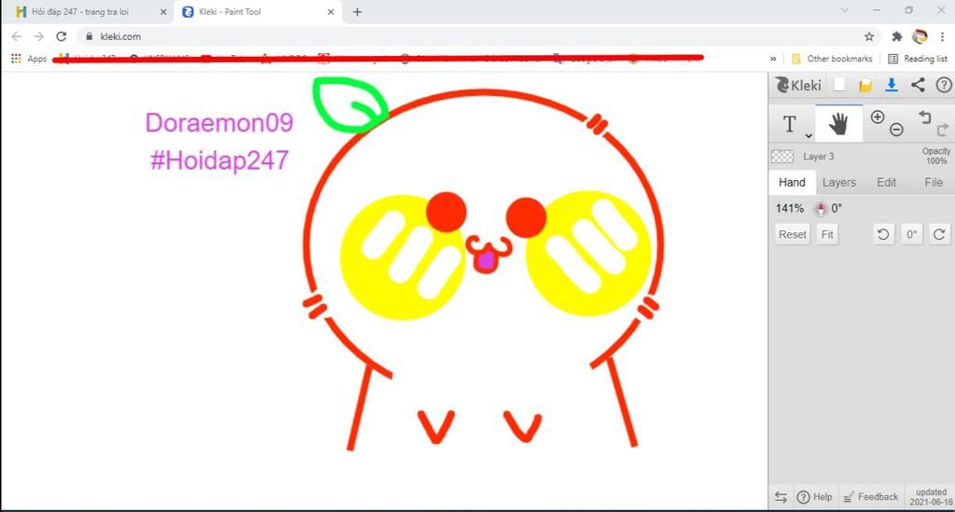The height and width of the screenshot is (512, 955).
Task: Switch to the File tab
Action: coord(933,182)
